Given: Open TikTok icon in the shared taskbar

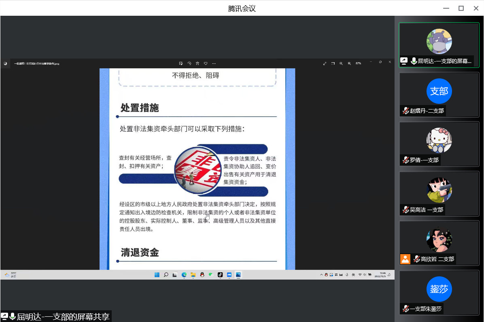Looking at the screenshot, I should 220,275.
